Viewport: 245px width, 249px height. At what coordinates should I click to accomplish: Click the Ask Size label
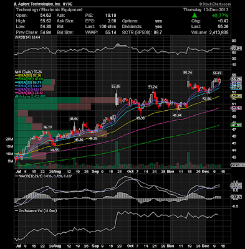click(65, 21)
